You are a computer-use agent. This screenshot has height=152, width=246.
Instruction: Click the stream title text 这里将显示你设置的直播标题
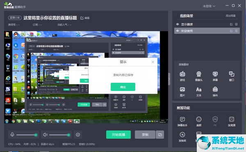(x=50, y=18)
